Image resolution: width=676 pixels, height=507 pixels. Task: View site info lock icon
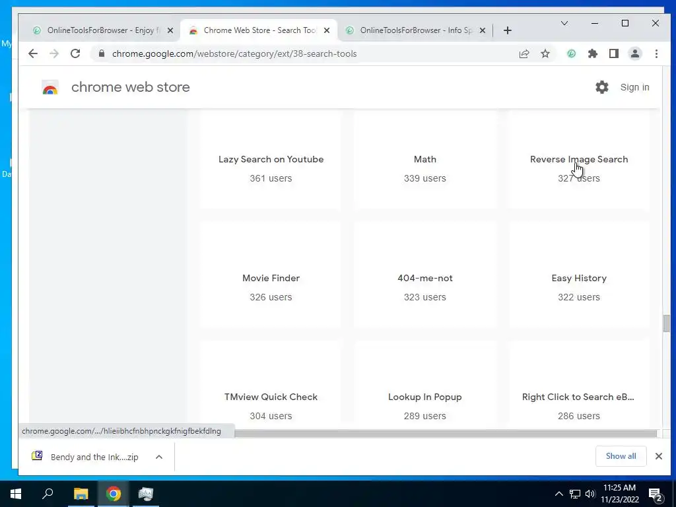102,53
